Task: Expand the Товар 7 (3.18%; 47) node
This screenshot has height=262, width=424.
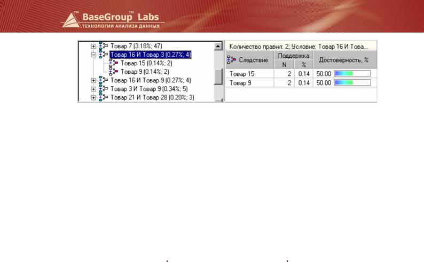Action: coord(93,46)
